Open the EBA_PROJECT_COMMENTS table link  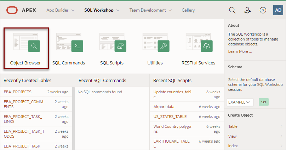[23, 104]
